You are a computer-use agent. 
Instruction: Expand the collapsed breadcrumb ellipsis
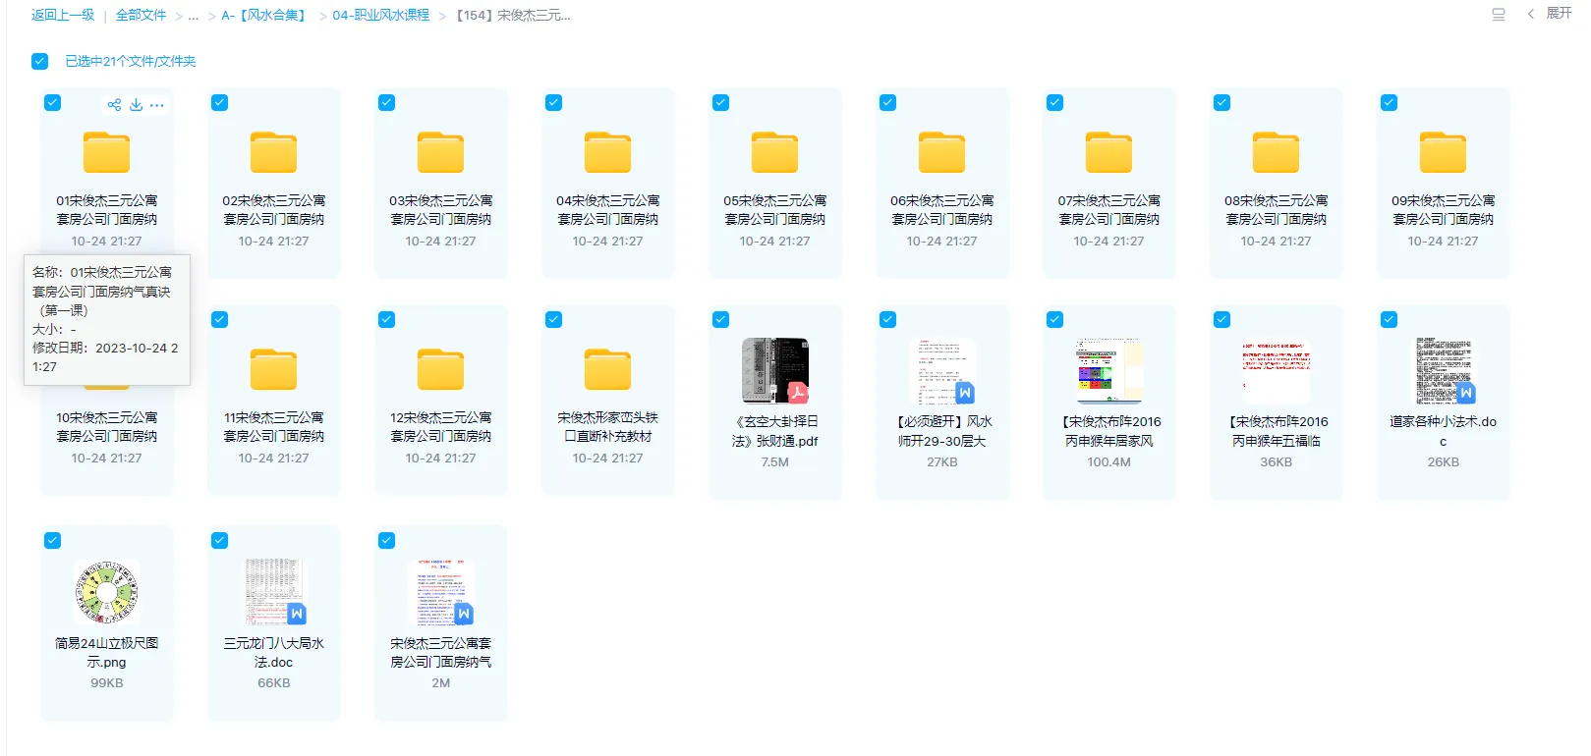tap(194, 16)
